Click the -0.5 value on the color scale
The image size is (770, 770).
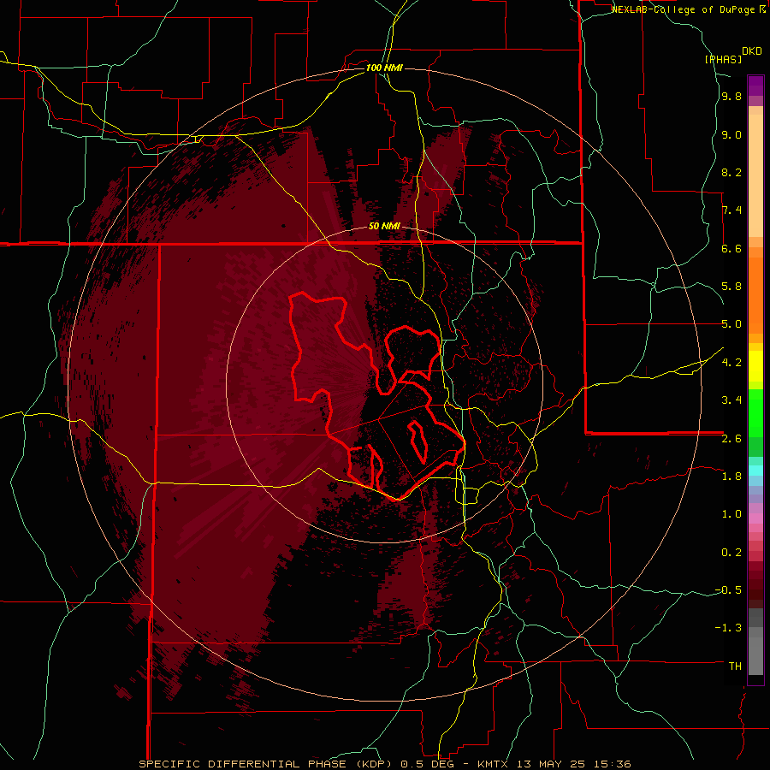click(728, 590)
